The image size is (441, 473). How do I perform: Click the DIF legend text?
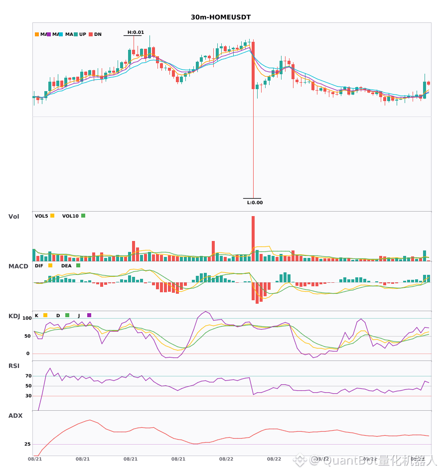[x=39, y=266]
